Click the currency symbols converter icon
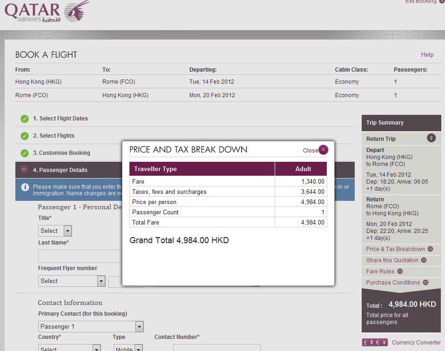This screenshot has width=445, height=351. [375, 343]
